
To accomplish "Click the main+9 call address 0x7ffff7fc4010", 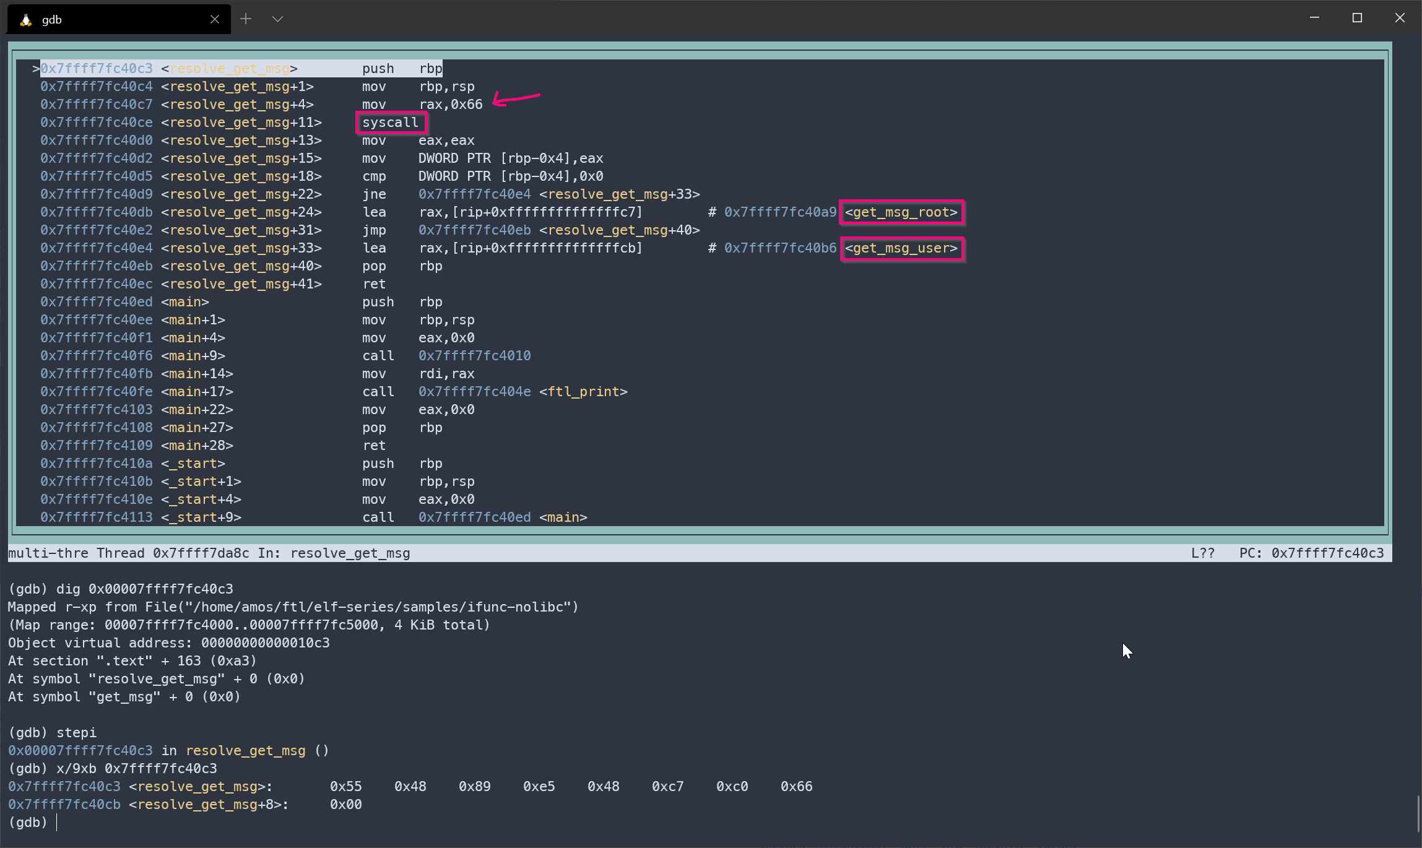I will 474,356.
